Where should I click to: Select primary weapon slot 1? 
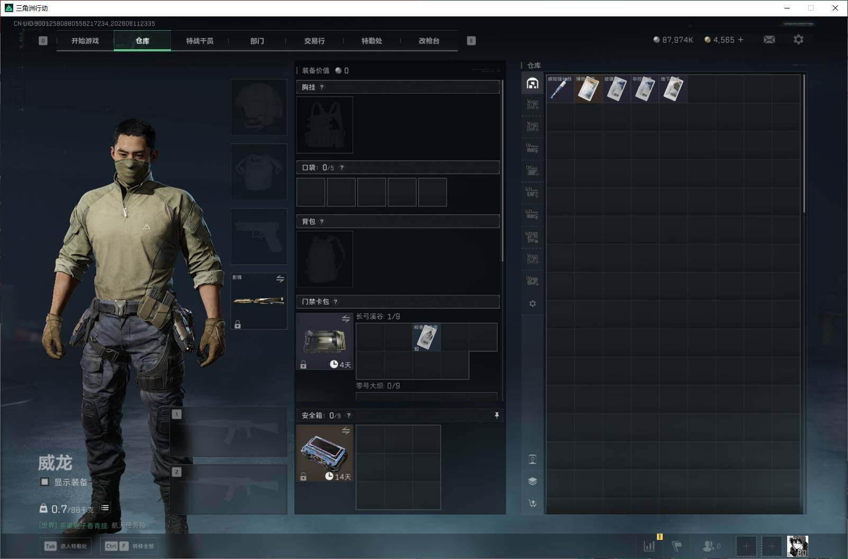pos(229,432)
